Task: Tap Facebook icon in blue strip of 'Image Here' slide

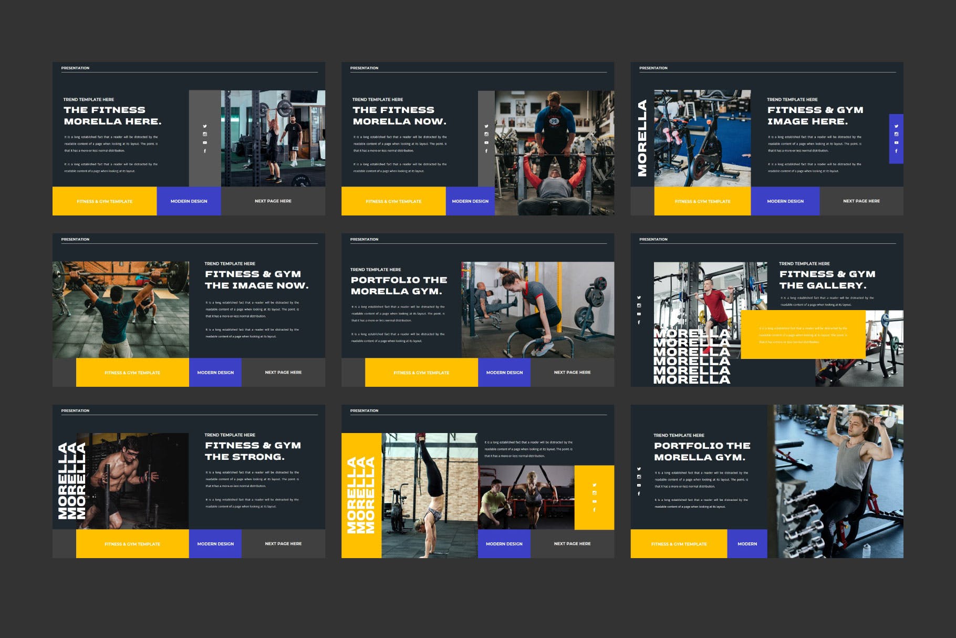Action: pyautogui.click(x=896, y=151)
